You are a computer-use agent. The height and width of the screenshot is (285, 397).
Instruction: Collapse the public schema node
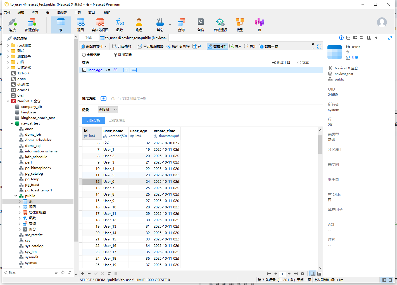pyautogui.click(x=16, y=196)
